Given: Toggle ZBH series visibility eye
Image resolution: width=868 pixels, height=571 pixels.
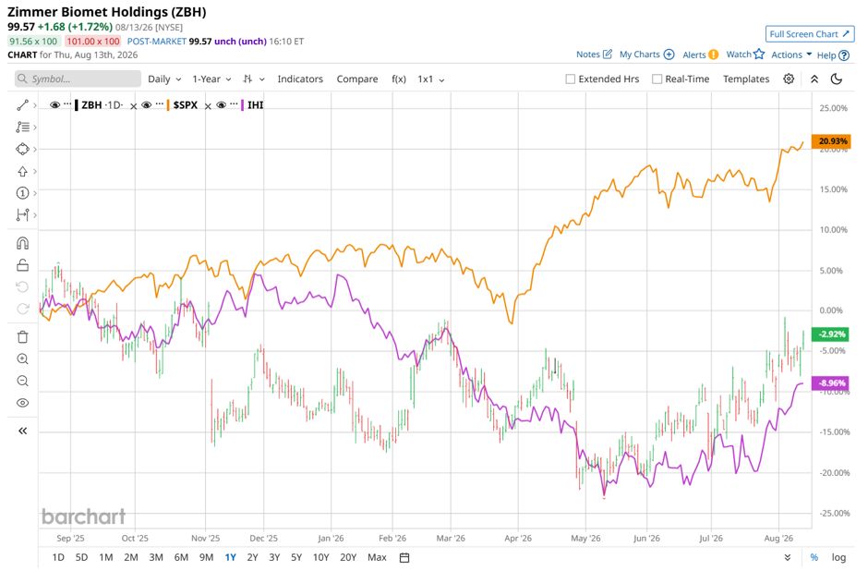Looking at the screenshot, I should coord(54,104).
